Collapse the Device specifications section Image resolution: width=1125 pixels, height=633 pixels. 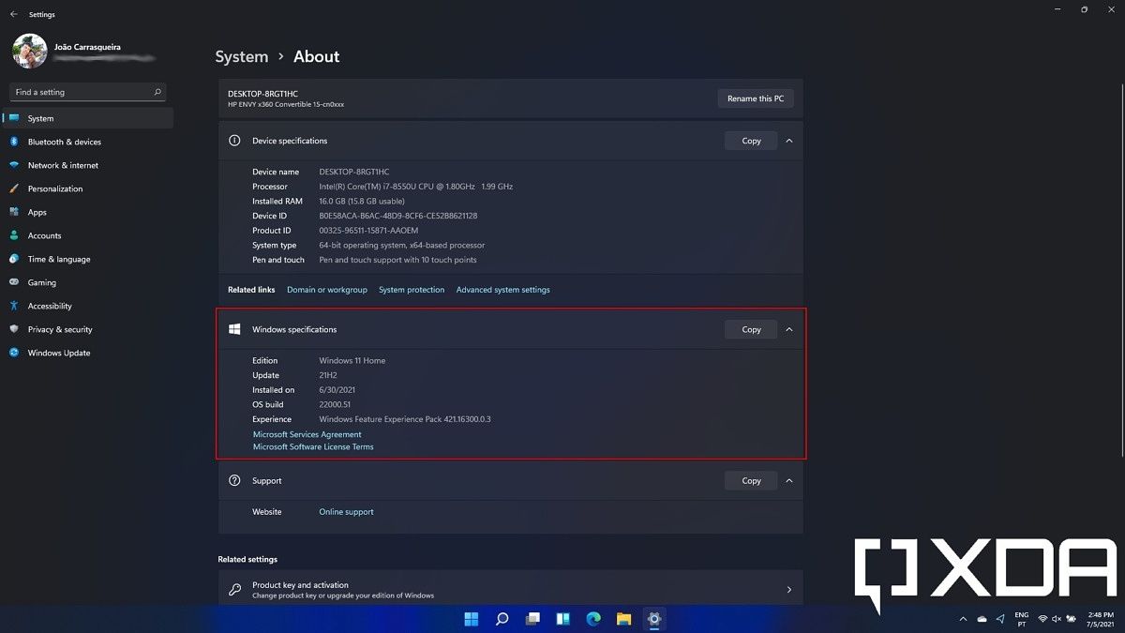788,140
